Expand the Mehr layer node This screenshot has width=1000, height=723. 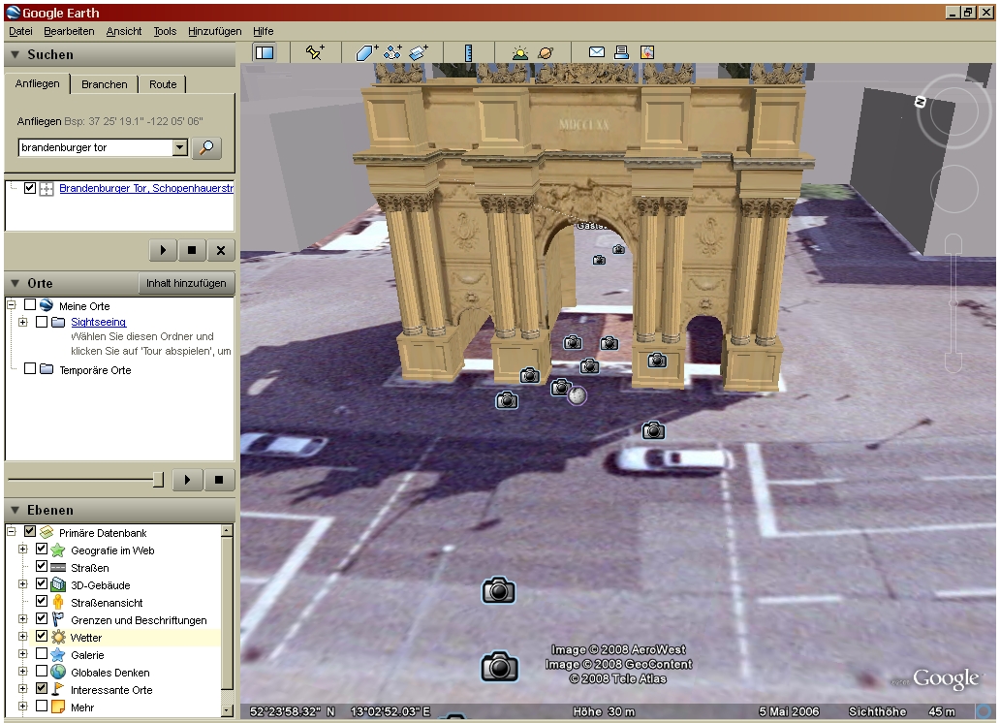pos(23,707)
